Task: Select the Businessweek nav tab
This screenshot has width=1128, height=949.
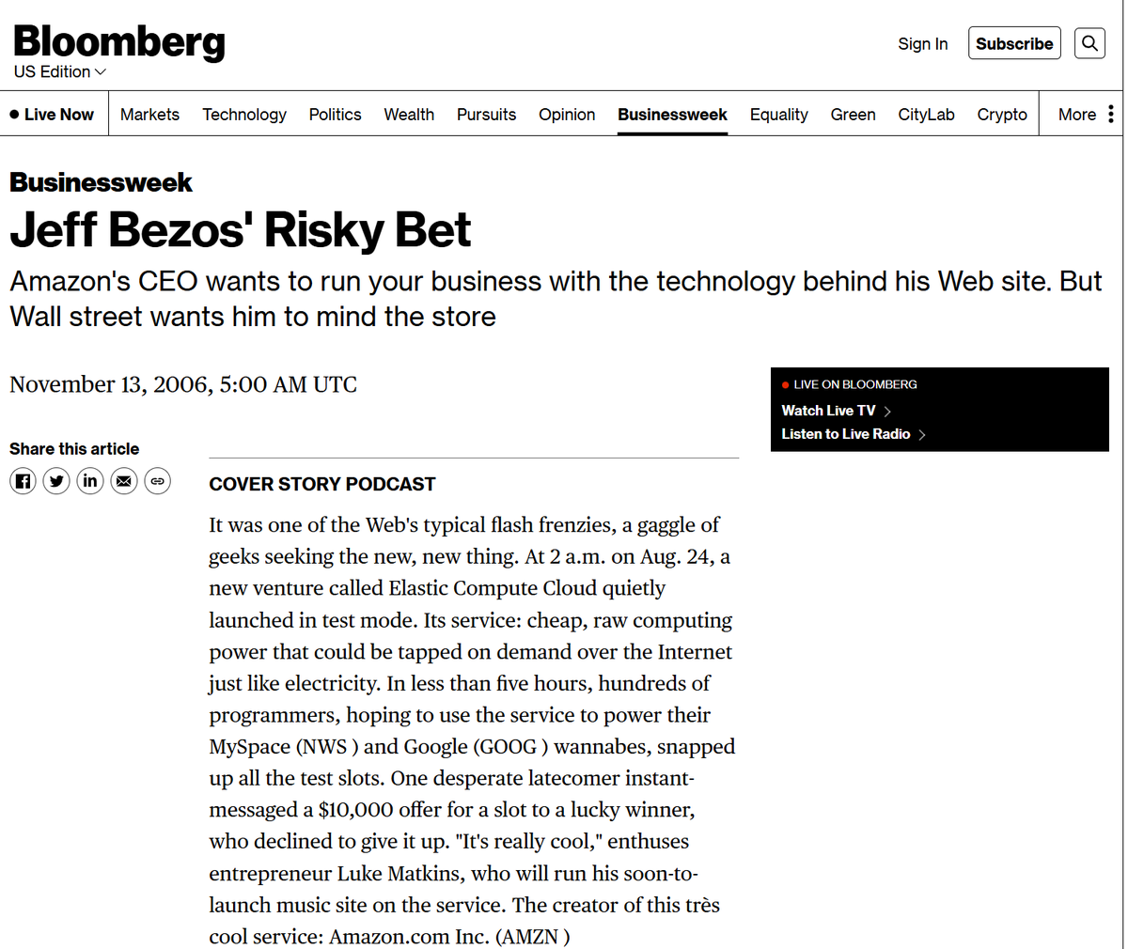Action: tap(672, 115)
